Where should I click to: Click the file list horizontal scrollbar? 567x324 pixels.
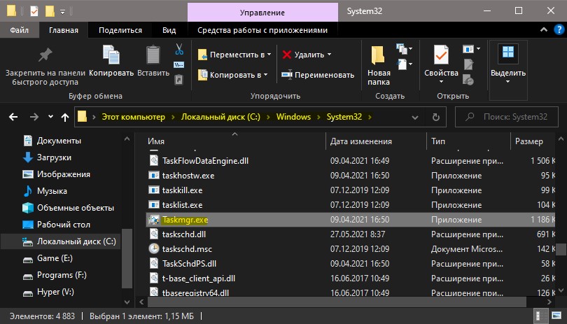click(337, 302)
